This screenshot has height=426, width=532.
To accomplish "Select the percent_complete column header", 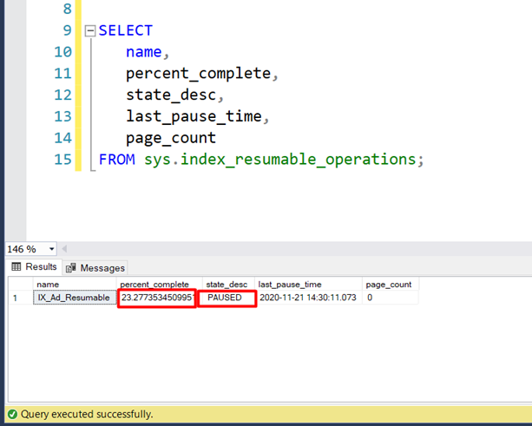I will point(160,285).
